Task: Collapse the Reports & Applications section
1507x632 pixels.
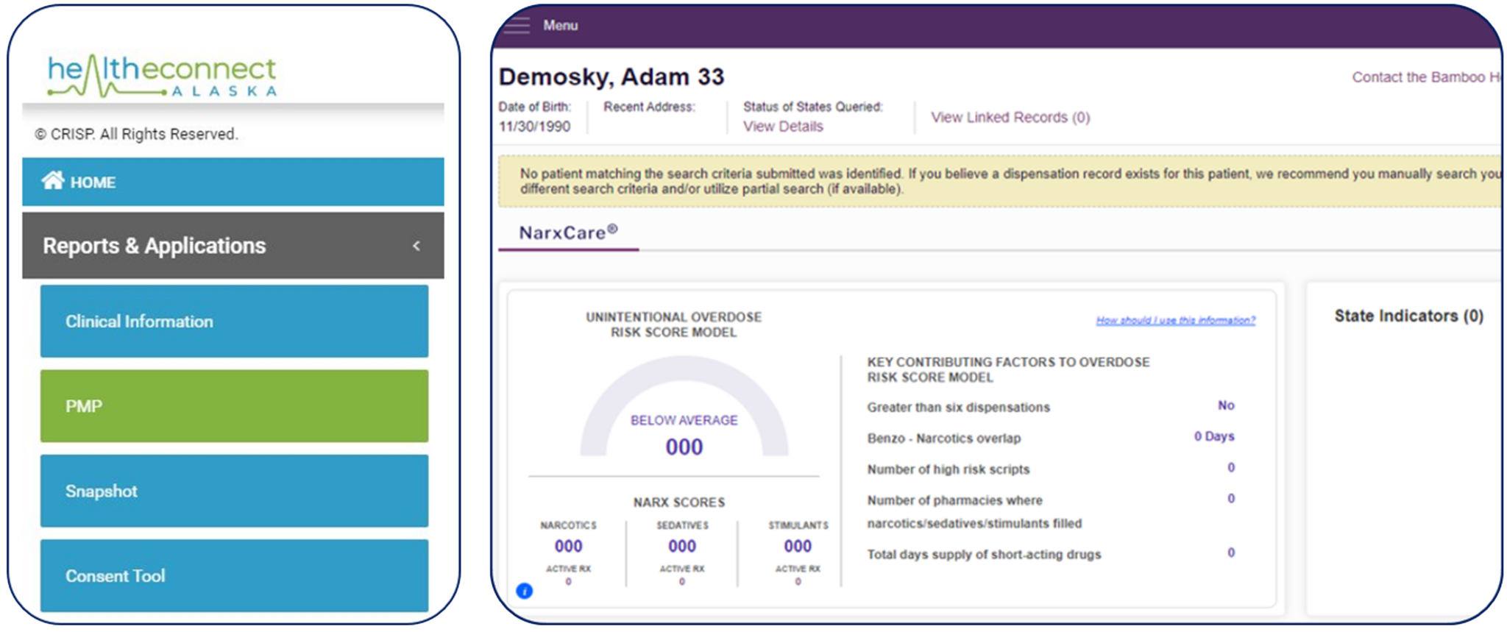Action: [x=416, y=246]
